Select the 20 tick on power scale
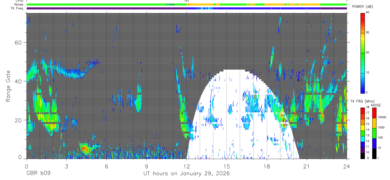This screenshot has width=390, height=180. tap(367, 52)
